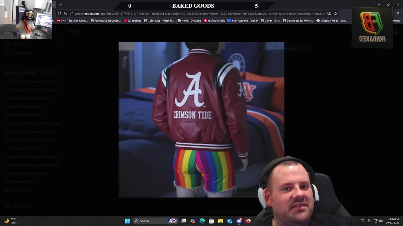Open a new browser tab with plus button

[61, 5]
